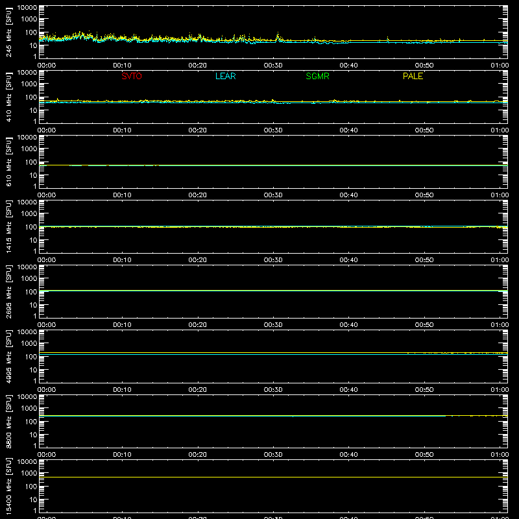Click the 1000 y-axis value on 15400 MHz plot
Viewport: 519px width, 519px height.
click(29, 474)
